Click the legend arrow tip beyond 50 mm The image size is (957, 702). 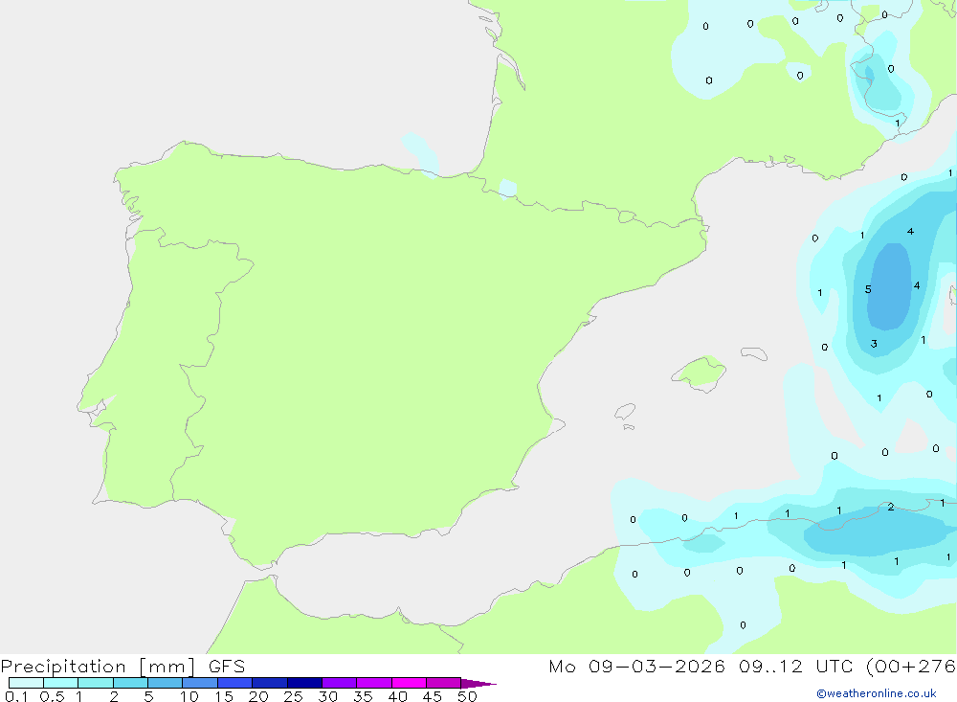(478, 684)
